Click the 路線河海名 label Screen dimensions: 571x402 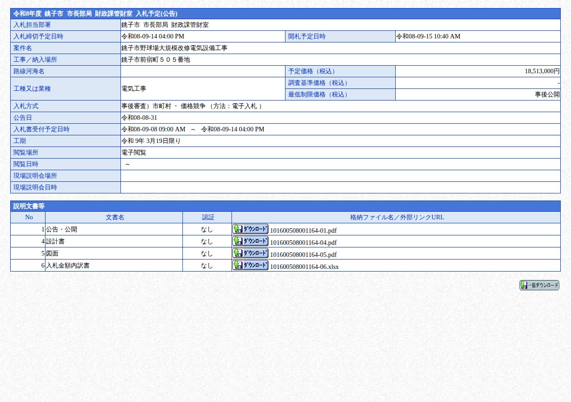(29, 71)
